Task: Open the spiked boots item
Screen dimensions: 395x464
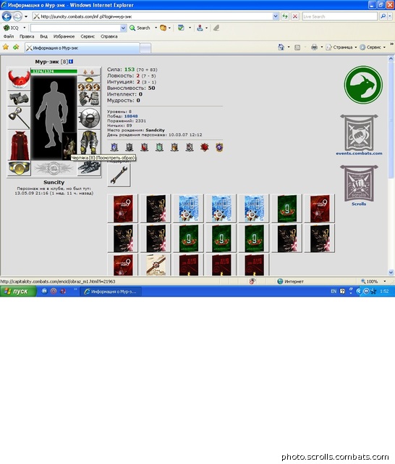Action: 89,168
